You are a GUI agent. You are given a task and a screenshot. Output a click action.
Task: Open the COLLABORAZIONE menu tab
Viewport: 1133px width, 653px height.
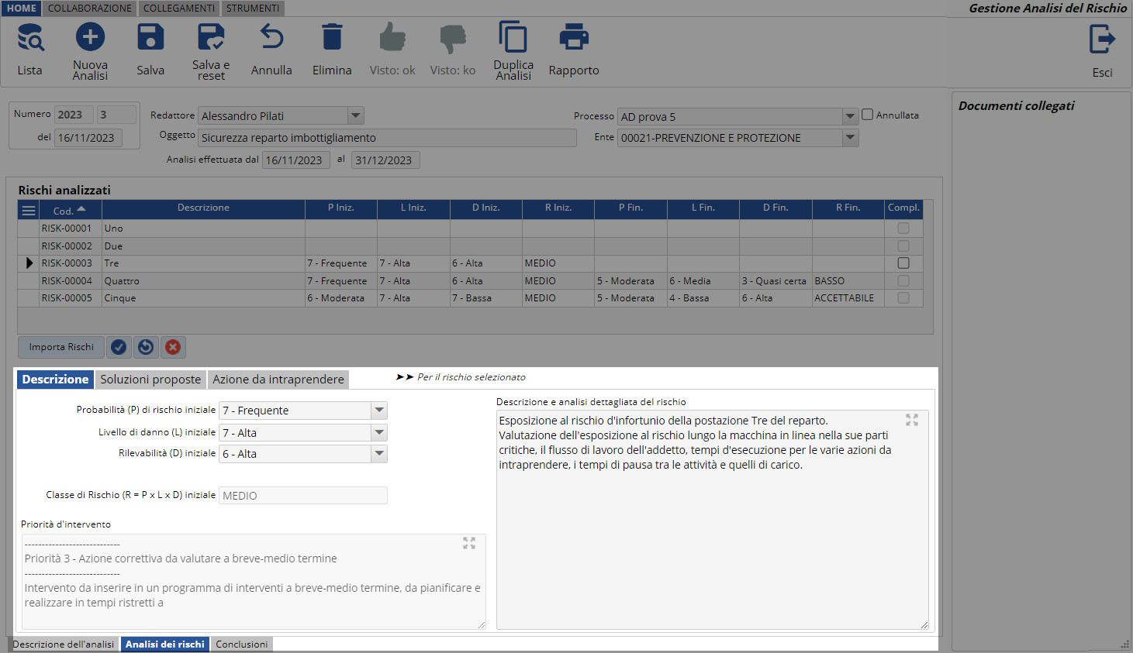90,8
